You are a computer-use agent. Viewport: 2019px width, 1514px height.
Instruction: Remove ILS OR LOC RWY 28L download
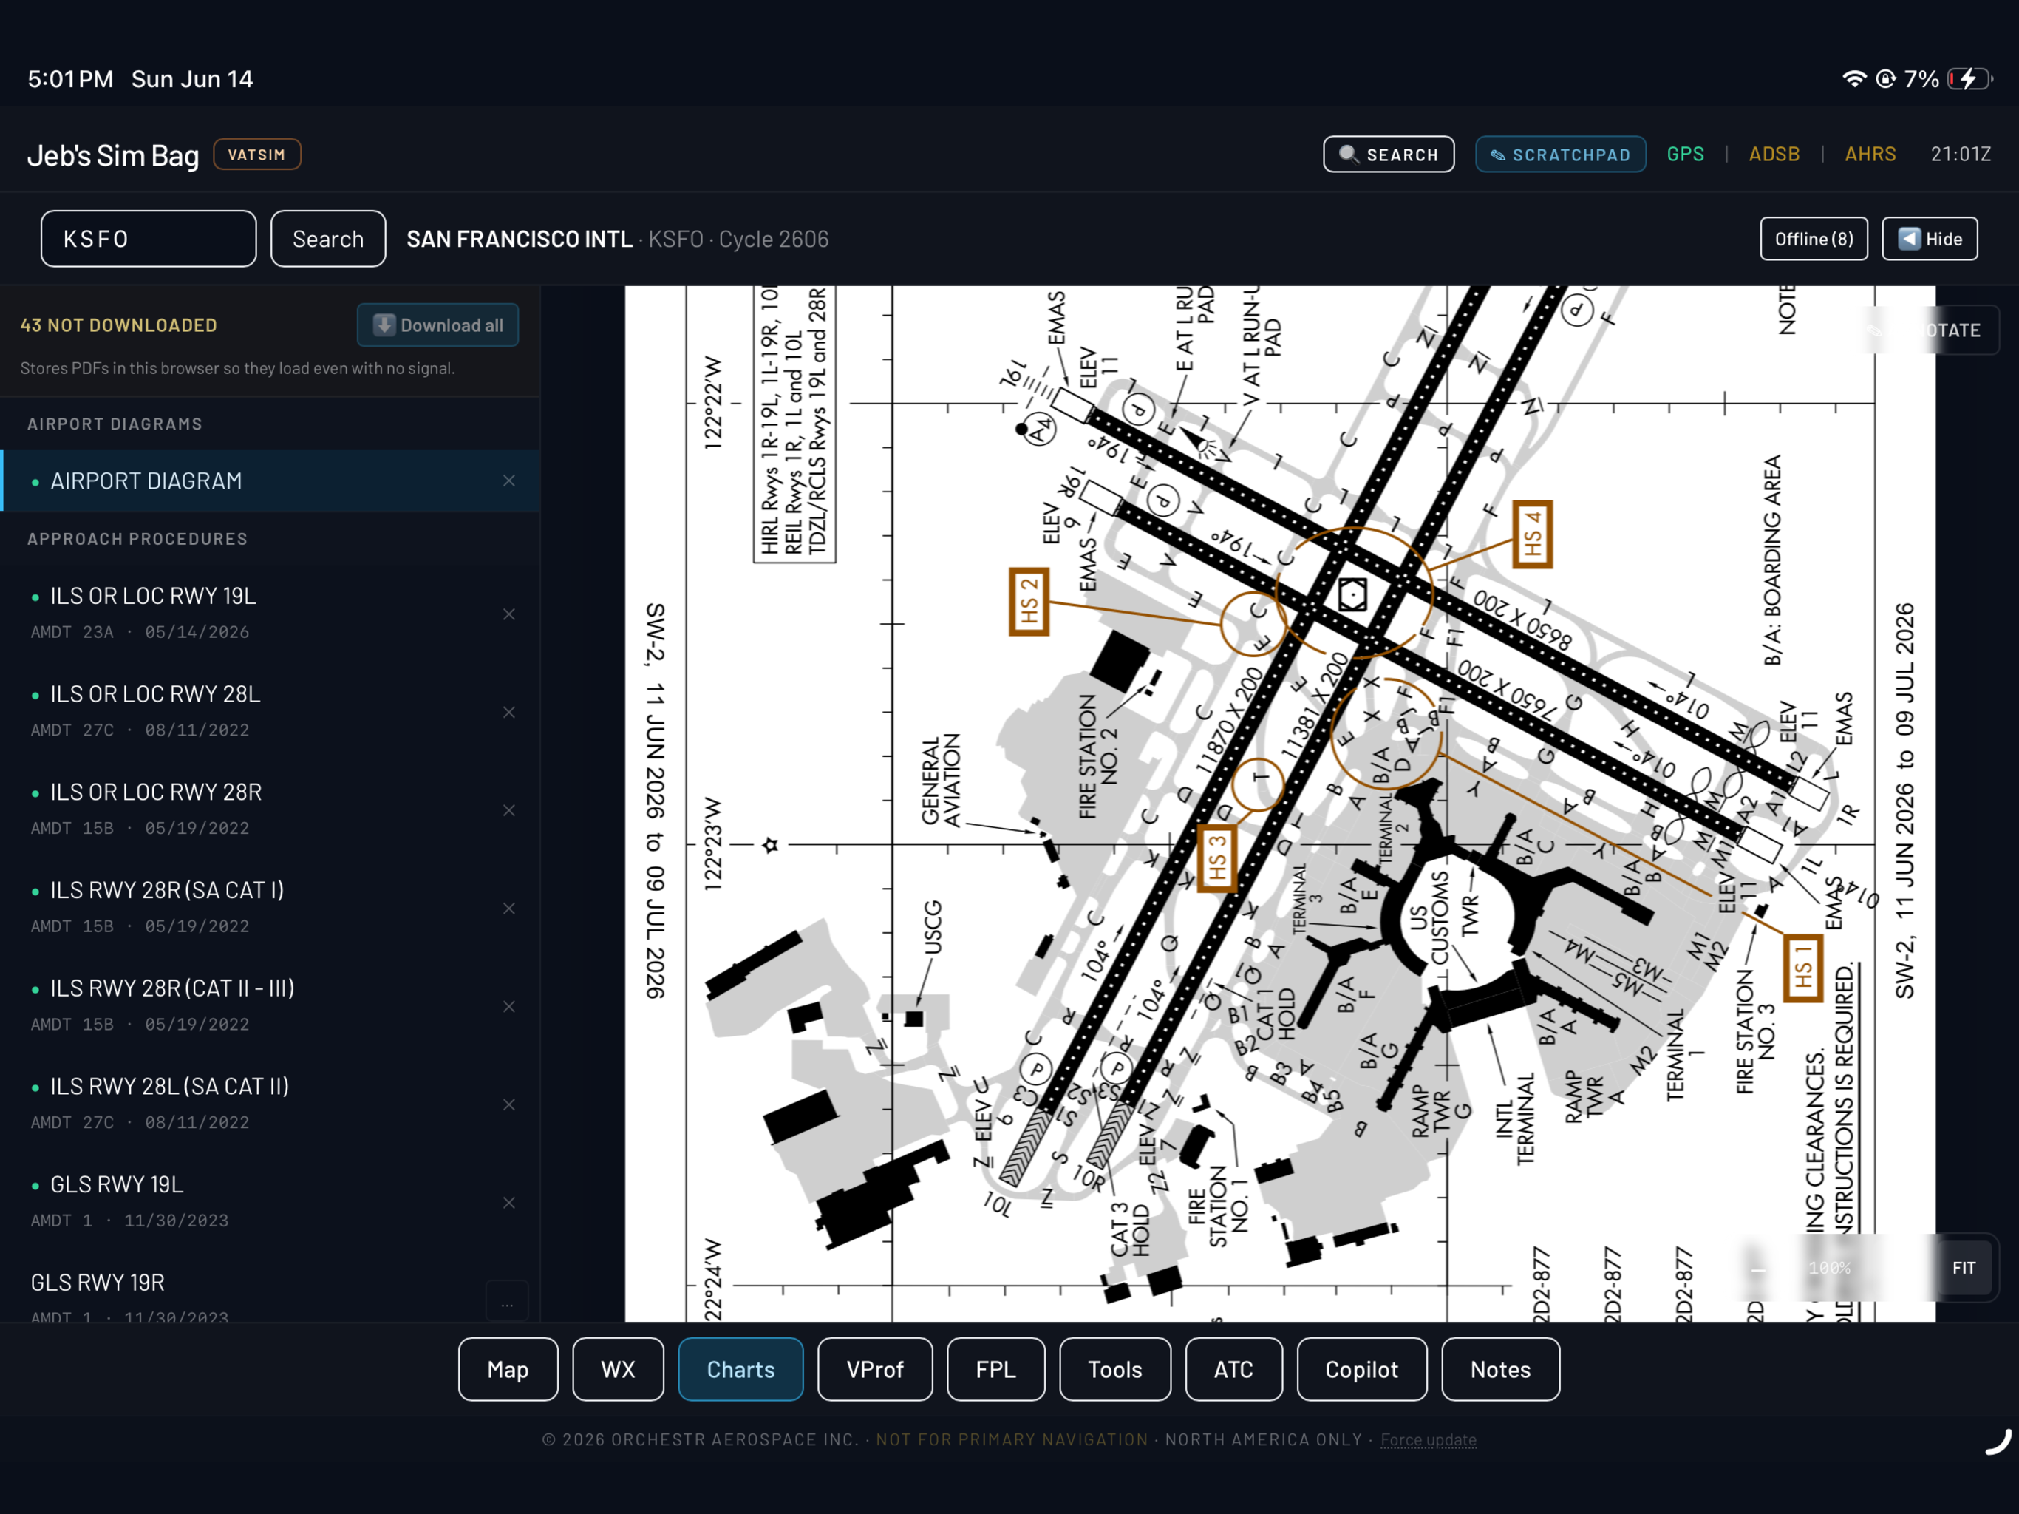508,711
